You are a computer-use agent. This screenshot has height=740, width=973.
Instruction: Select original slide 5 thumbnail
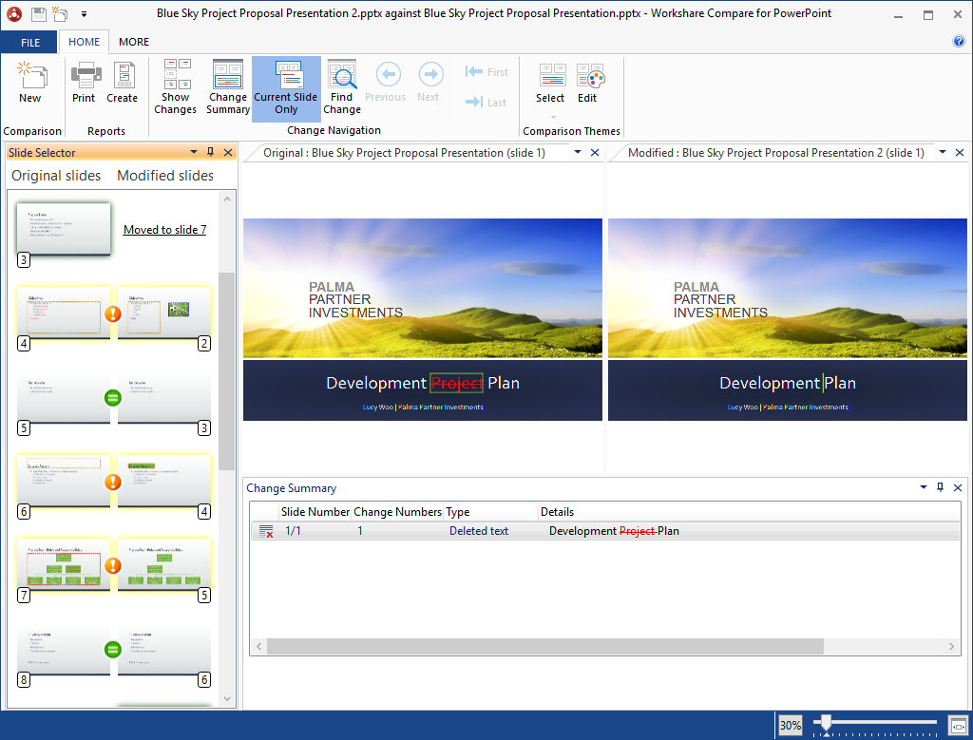(64, 397)
